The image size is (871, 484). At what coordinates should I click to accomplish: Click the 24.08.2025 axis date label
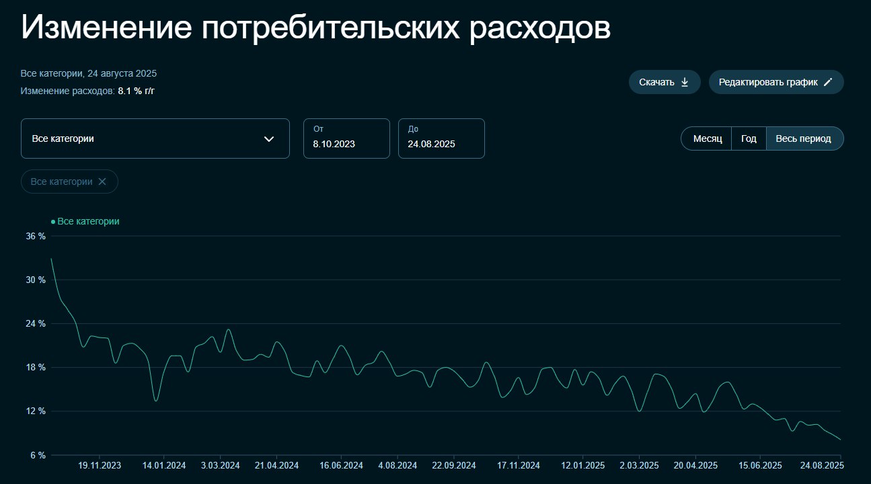pyautogui.click(x=821, y=465)
